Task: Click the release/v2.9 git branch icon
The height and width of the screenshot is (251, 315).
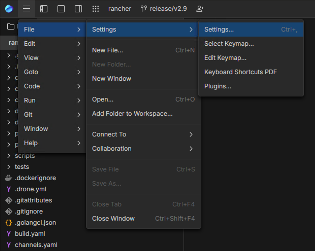Action: pos(144,8)
